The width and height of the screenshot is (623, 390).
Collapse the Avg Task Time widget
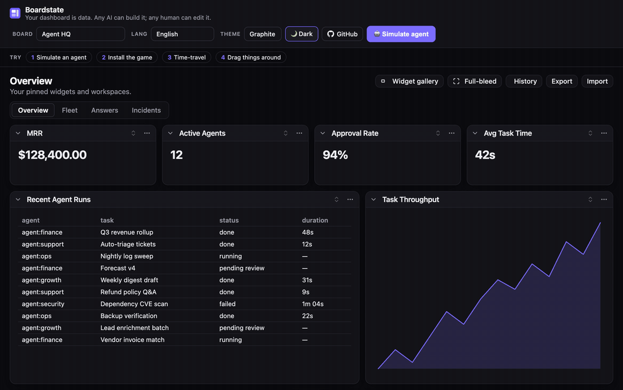pos(475,133)
